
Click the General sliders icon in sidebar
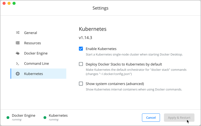pyautogui.click(x=18, y=33)
